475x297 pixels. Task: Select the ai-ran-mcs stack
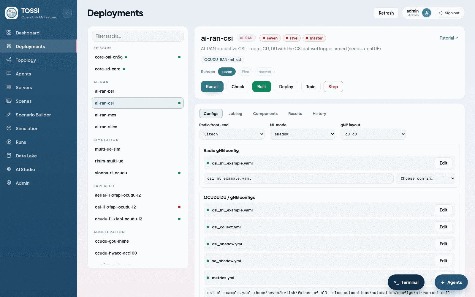pos(138,115)
